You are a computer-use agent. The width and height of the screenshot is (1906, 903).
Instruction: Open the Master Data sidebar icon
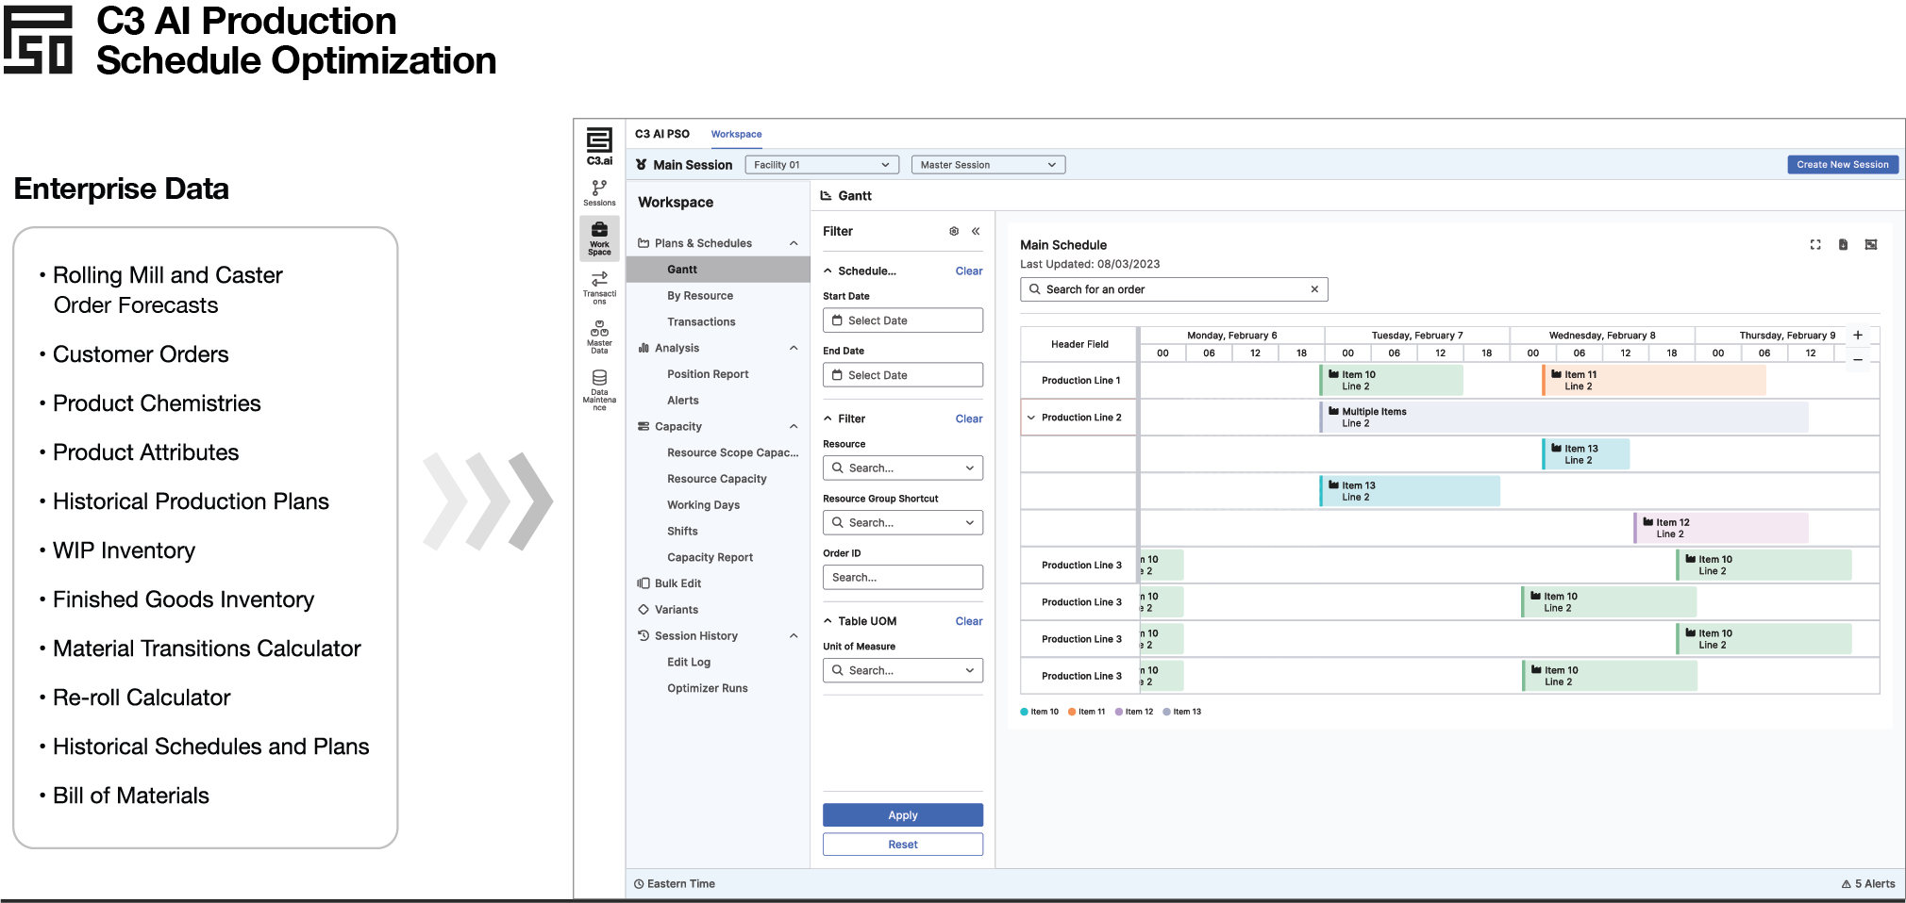(x=599, y=337)
